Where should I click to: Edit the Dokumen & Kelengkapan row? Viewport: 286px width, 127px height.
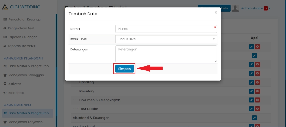pyautogui.click(x=251, y=100)
